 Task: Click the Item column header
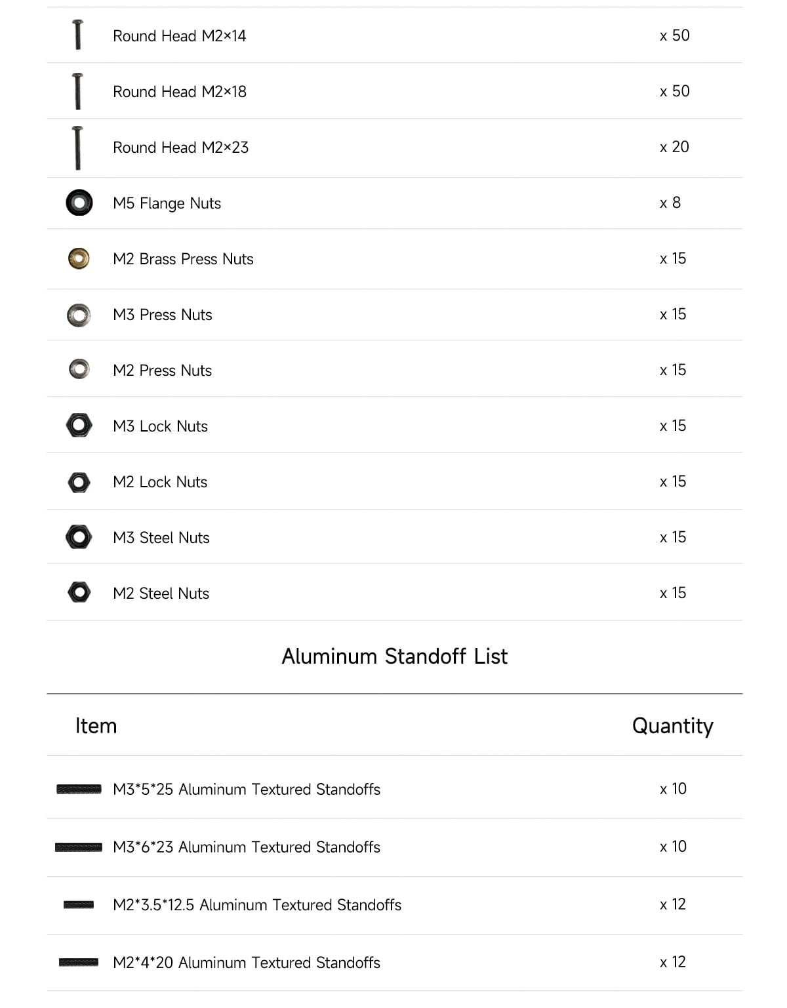[x=96, y=726]
